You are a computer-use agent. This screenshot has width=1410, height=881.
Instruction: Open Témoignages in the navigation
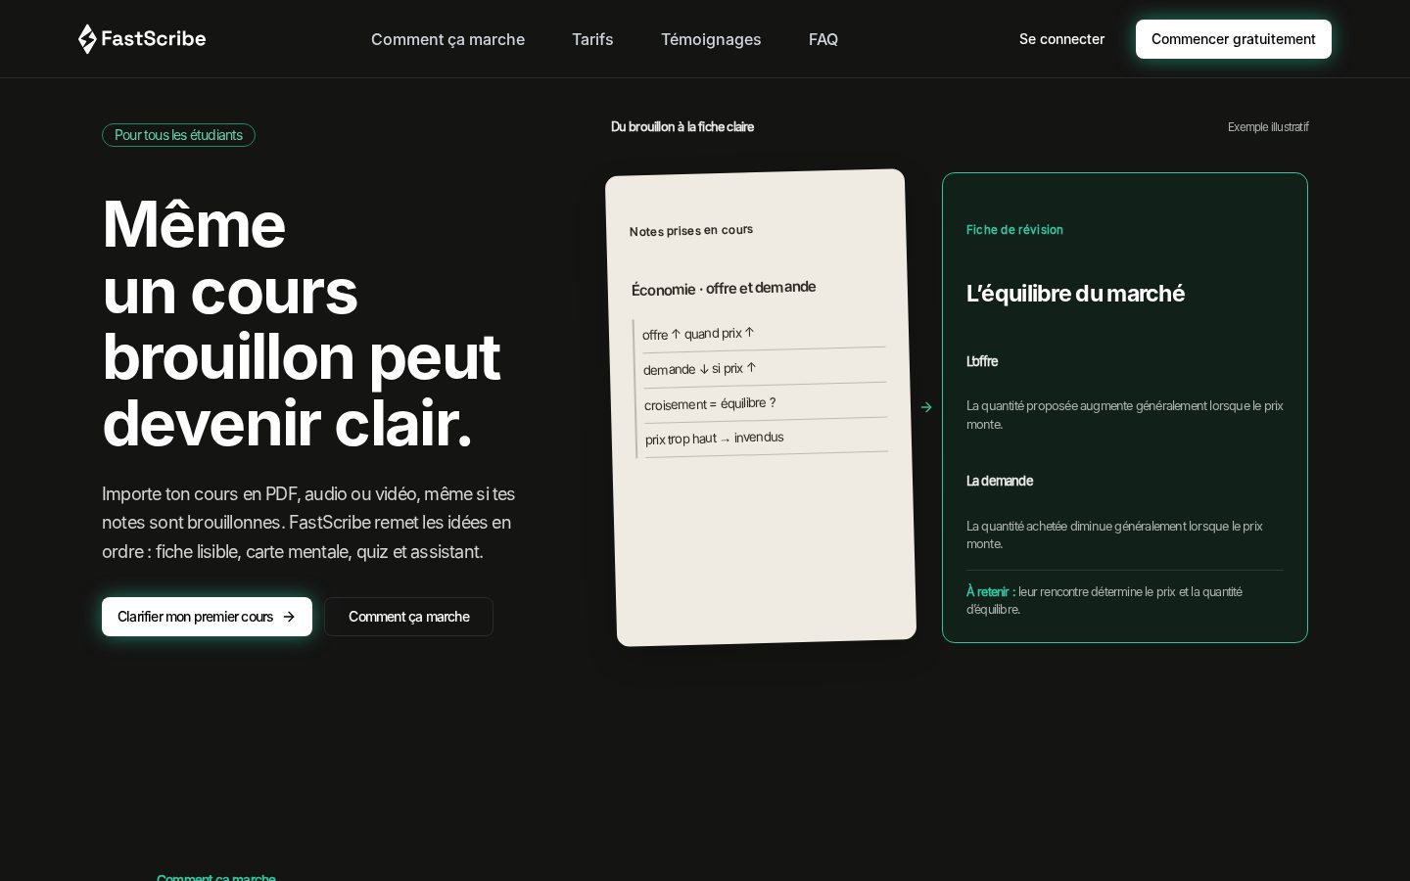pos(711,39)
